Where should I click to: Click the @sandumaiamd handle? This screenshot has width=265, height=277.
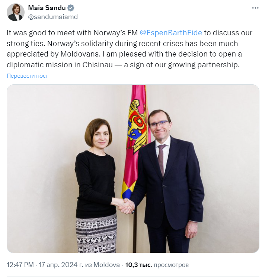(x=53, y=16)
